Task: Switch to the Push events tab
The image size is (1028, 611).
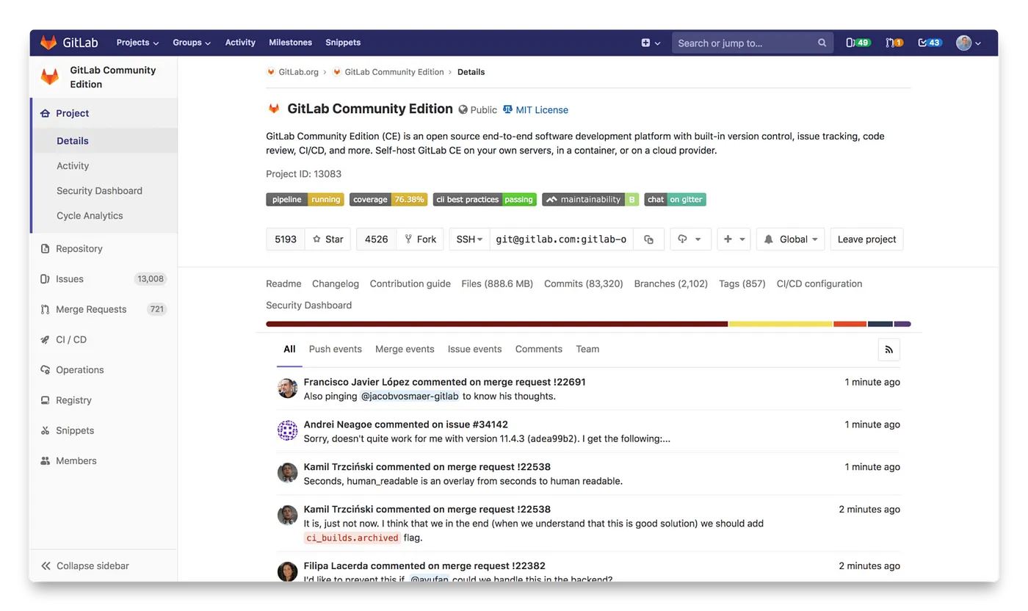Action: [336, 350]
